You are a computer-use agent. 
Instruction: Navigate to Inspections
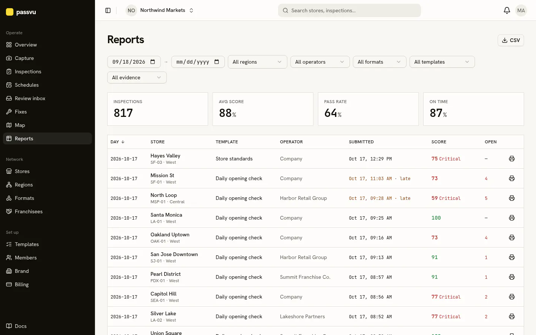tap(47, 71)
